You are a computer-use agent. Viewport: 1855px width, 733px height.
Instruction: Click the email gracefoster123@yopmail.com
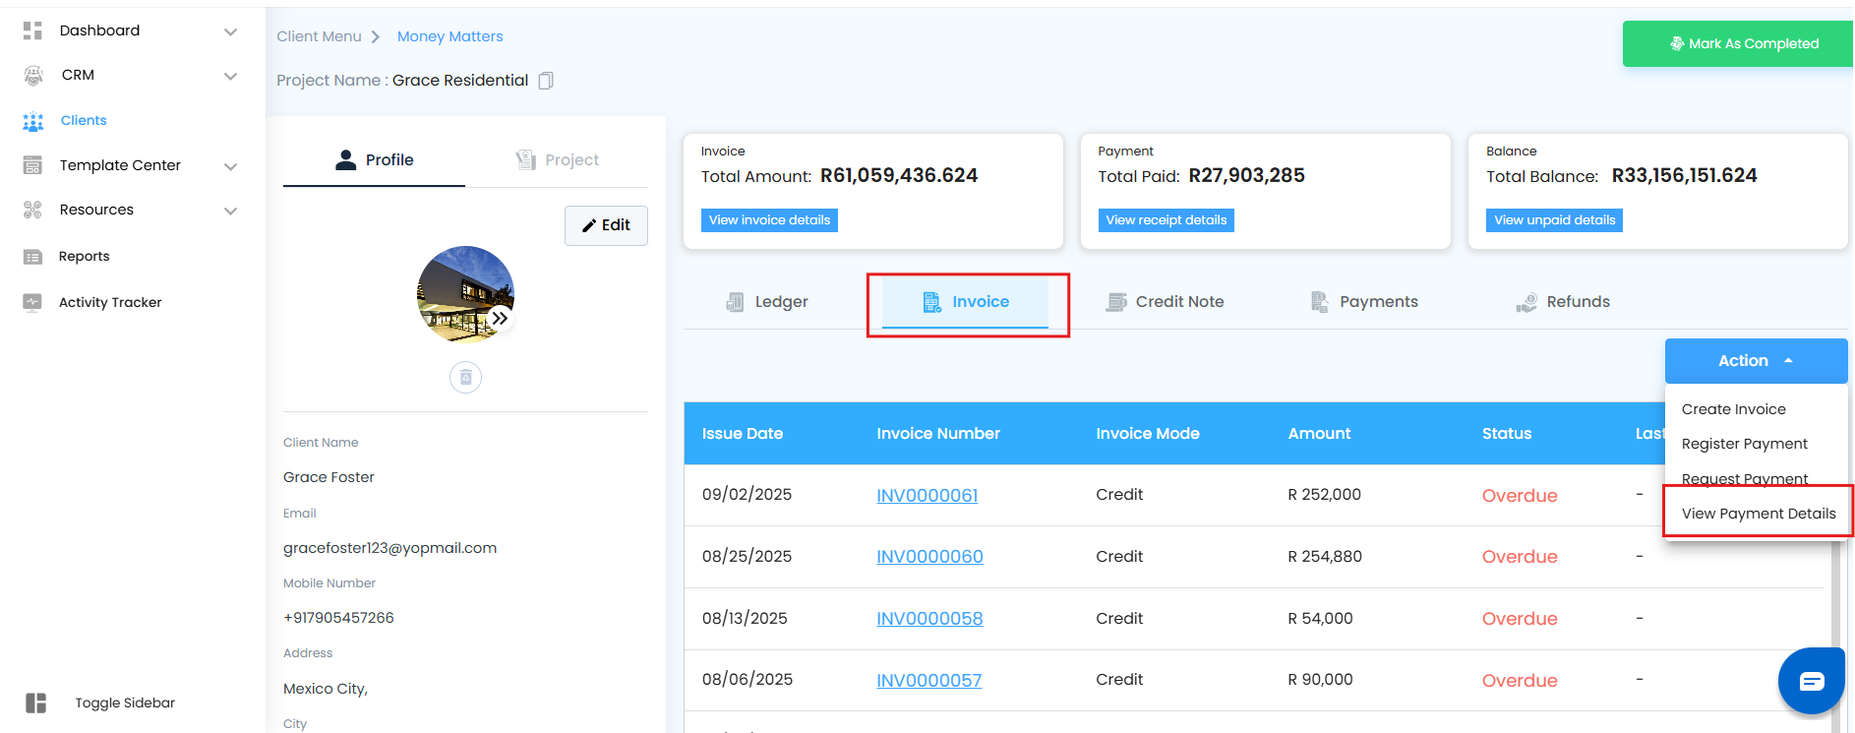click(x=389, y=548)
